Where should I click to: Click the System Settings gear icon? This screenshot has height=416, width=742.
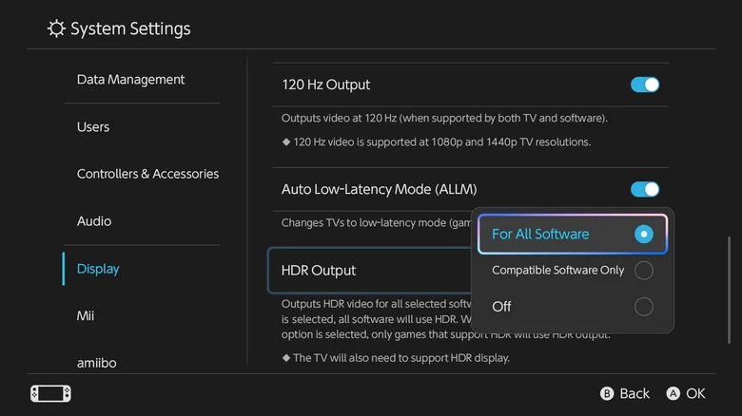(x=57, y=28)
